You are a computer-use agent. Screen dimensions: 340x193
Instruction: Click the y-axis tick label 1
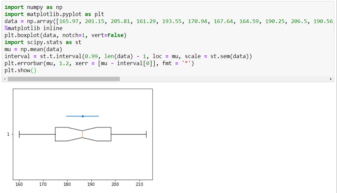click(x=8, y=134)
